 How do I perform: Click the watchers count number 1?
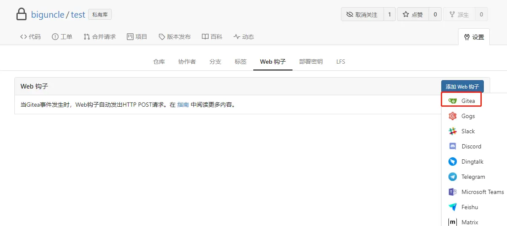[x=389, y=14]
